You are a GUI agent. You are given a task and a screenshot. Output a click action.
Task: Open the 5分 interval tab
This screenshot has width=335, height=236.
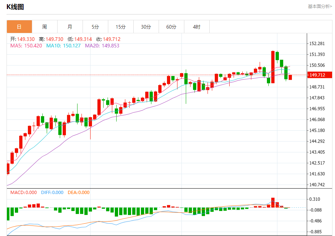click(x=95, y=27)
